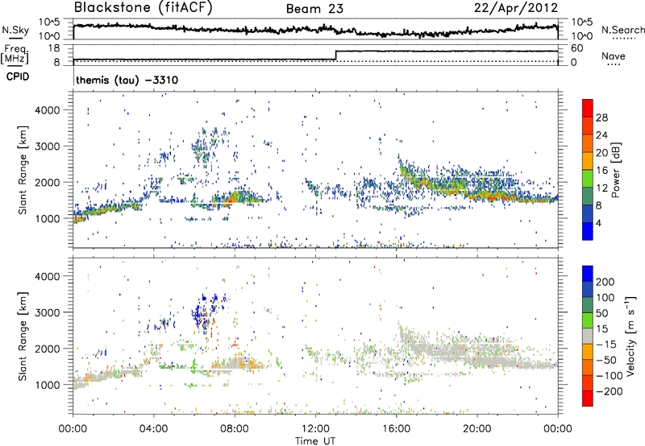Click the '08:00' time tick label
The height and width of the screenshot is (446, 645).
coord(235,429)
